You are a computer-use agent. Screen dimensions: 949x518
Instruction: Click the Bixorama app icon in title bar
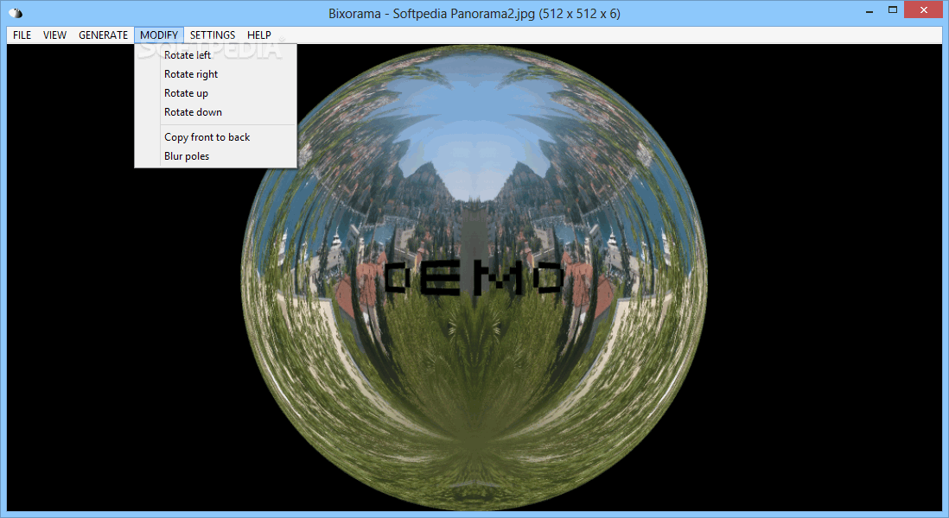click(x=16, y=13)
